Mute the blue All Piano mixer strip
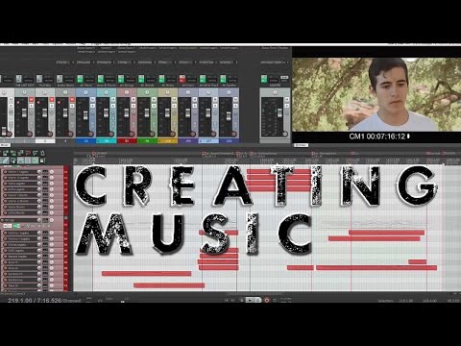This screenshot has height=346, width=461. pos(92,100)
